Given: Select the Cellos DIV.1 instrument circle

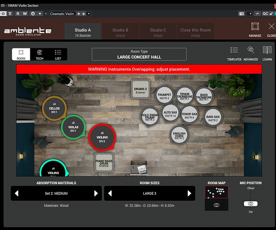Looking at the screenshot, I should (x=54, y=108).
